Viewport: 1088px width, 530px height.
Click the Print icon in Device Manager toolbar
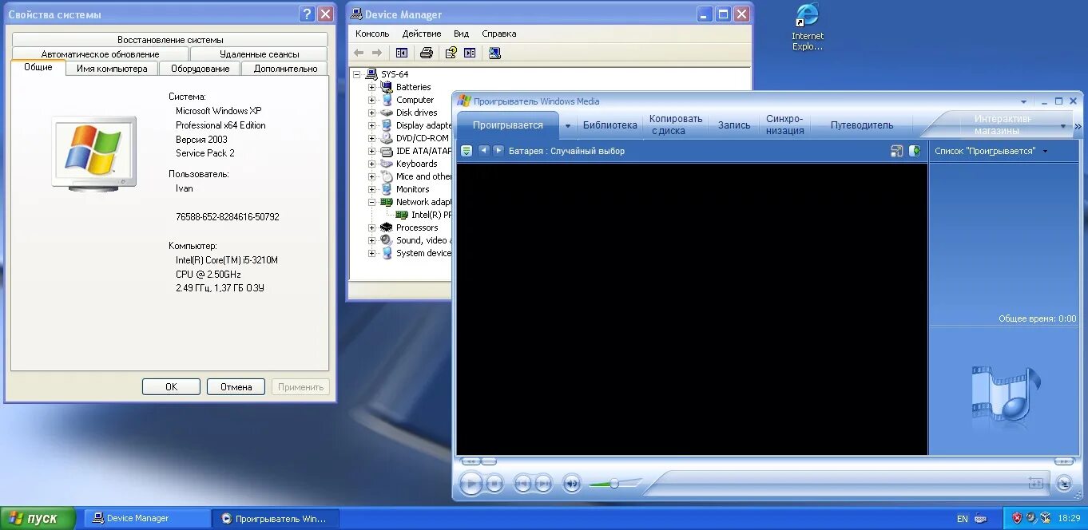click(x=427, y=53)
